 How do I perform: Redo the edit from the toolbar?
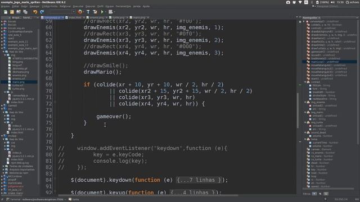[42, 12]
